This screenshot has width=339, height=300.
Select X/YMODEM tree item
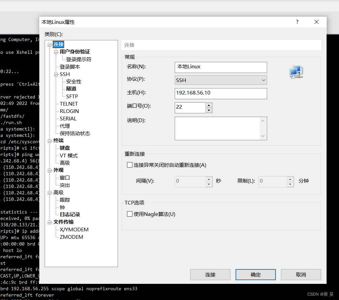(x=74, y=229)
